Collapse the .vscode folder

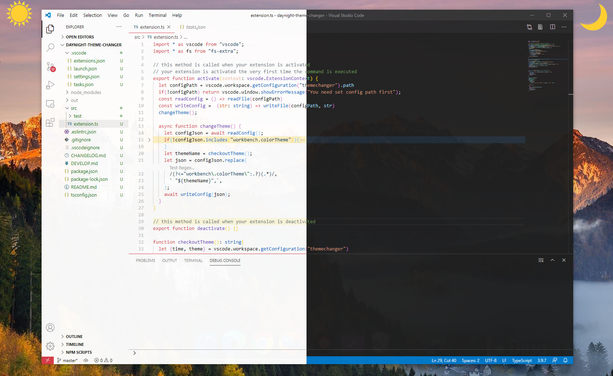click(93, 53)
